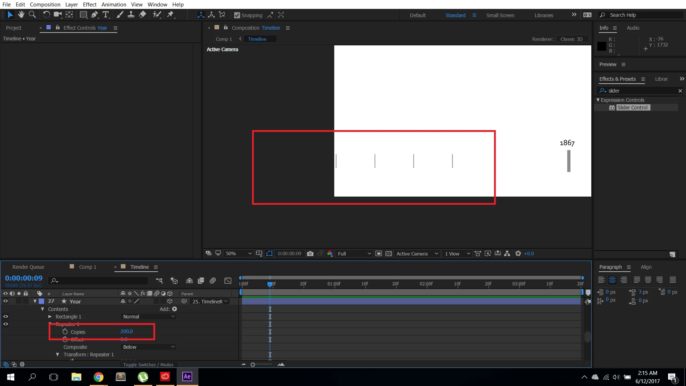Select the Puppet Pin tool
The height and width of the screenshot is (386, 686).
[171, 15]
